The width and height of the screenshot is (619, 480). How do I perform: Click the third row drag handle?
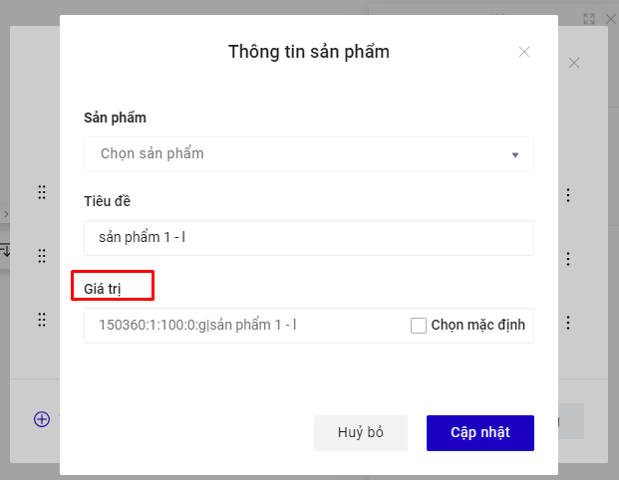(x=42, y=320)
